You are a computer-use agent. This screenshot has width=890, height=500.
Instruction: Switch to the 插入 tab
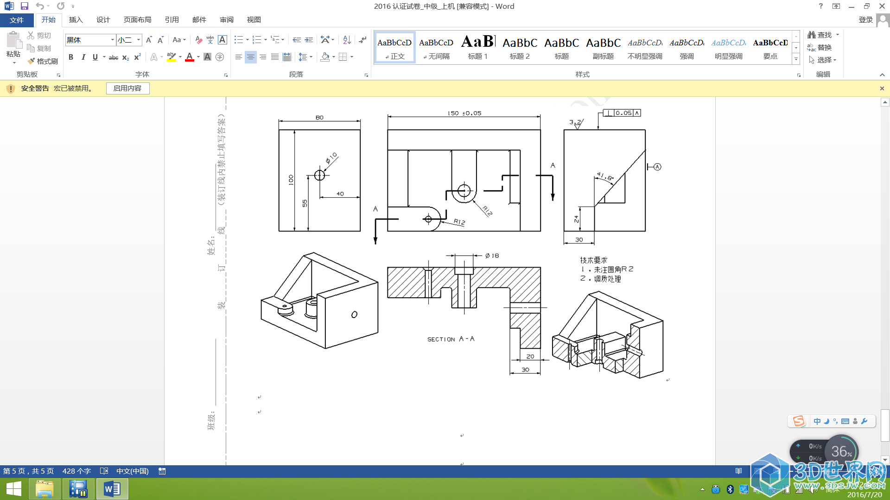pos(76,20)
